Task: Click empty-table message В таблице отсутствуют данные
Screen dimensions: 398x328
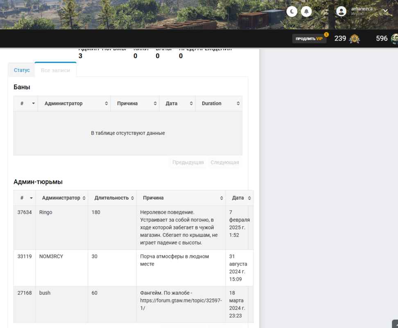Action: (128, 133)
